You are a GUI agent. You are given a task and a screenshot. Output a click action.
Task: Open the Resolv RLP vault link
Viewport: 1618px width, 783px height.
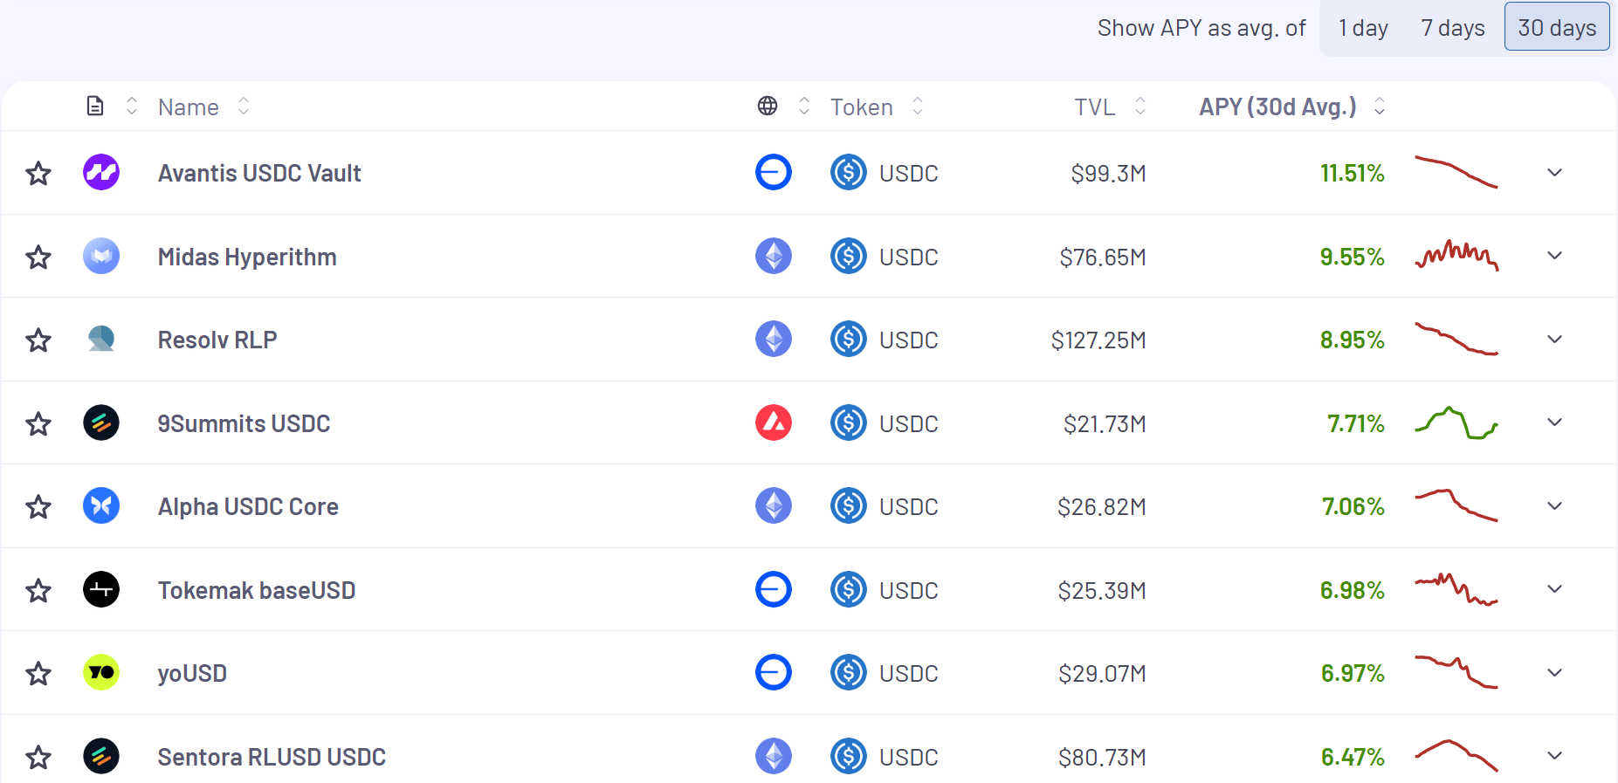coord(217,340)
